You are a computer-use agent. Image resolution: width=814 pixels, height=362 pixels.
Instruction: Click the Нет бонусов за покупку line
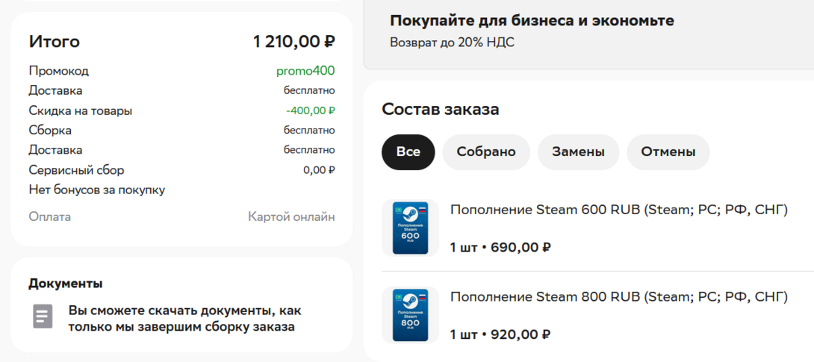[97, 190]
